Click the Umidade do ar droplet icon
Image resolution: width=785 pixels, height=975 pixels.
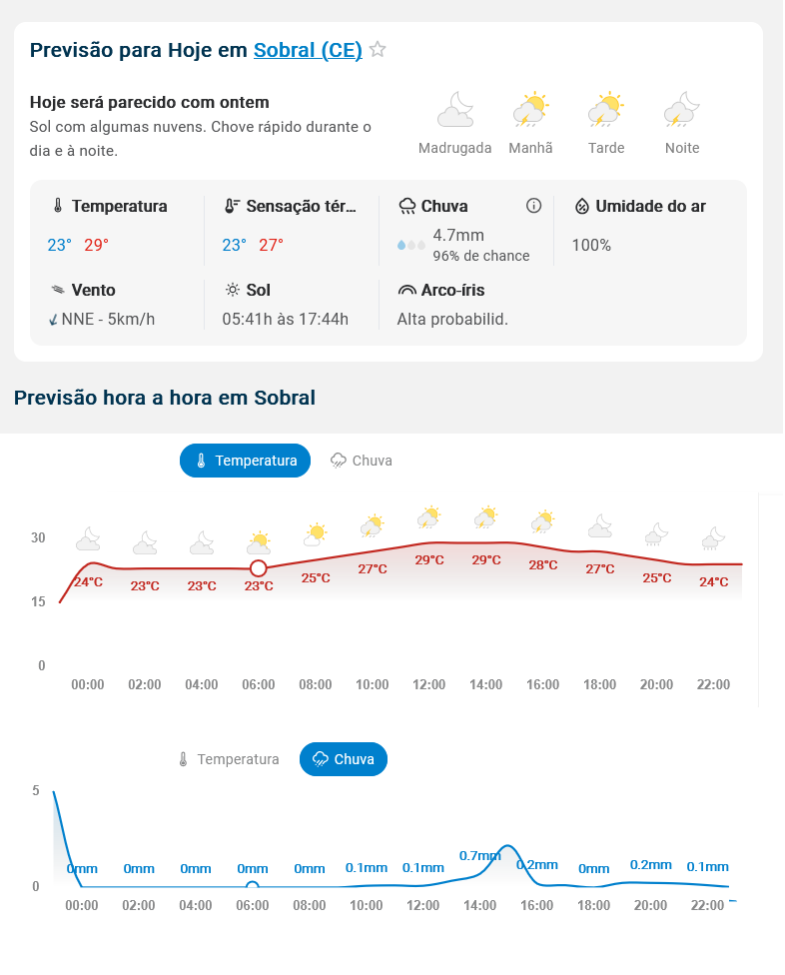(582, 206)
